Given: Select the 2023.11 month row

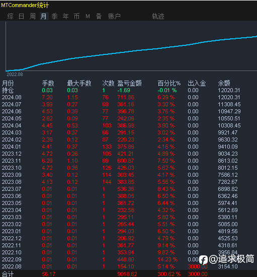Looking at the screenshot, I should click(128, 161).
